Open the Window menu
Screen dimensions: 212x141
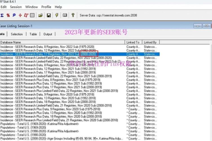coord(31,7)
